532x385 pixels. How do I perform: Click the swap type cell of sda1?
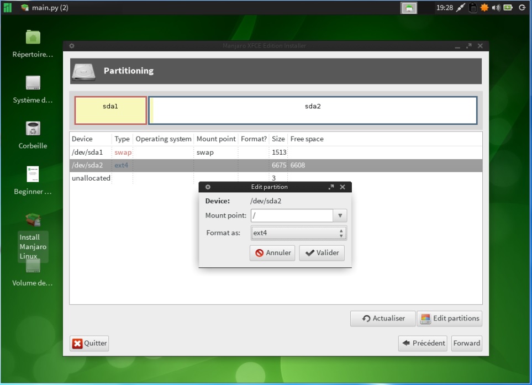pyautogui.click(x=123, y=152)
